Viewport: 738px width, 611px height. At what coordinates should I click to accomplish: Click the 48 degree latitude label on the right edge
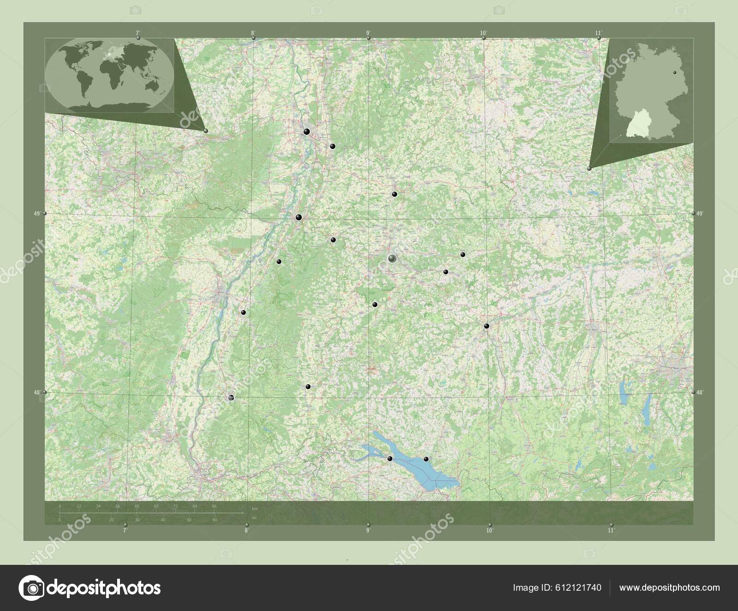pyautogui.click(x=700, y=393)
